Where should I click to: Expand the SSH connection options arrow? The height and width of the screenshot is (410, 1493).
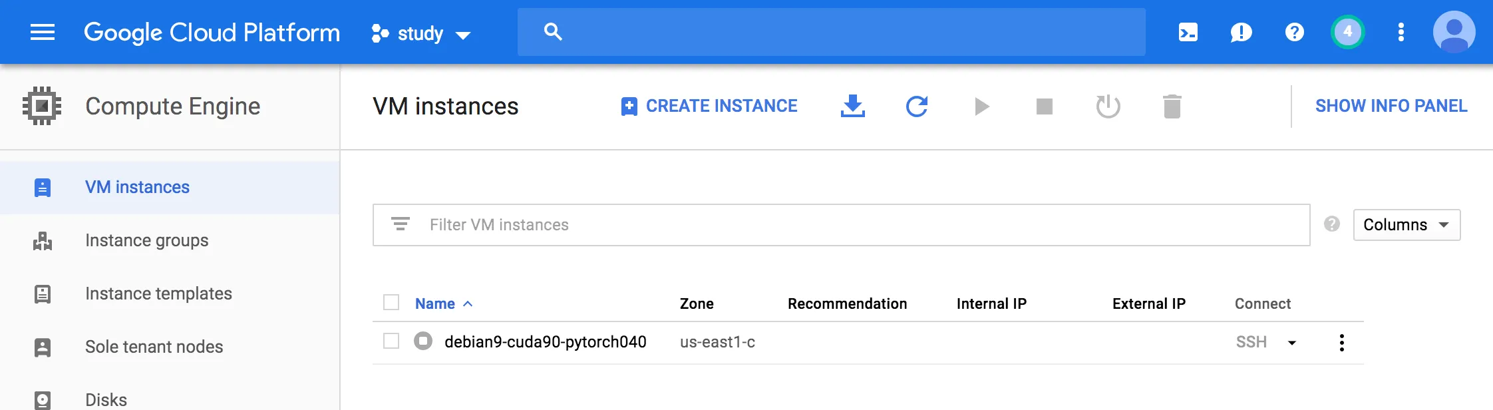pyautogui.click(x=1292, y=343)
